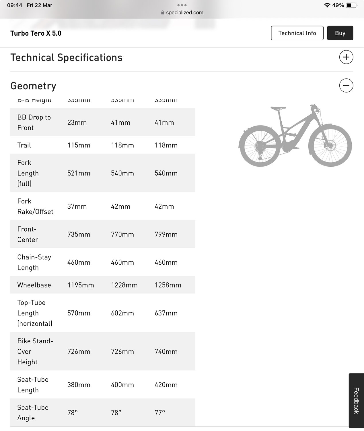
Task: Click the Turbo Tero X 5.0 title
Action: (x=36, y=33)
